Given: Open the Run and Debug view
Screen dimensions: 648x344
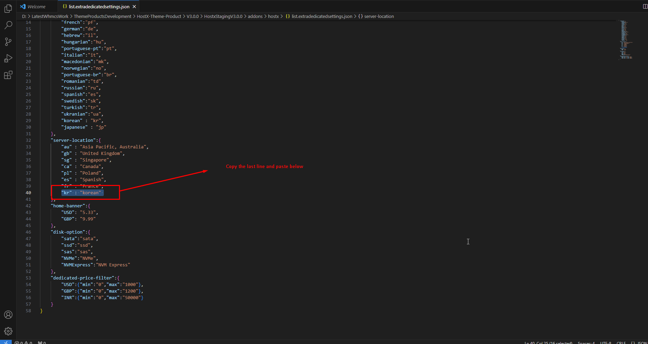Looking at the screenshot, I should click(x=8, y=58).
